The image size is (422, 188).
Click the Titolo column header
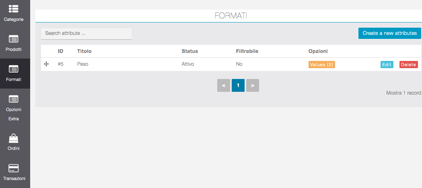(84, 51)
